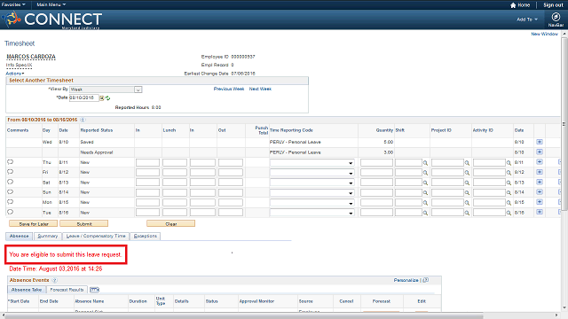The width and height of the screenshot is (568, 319).
Task: Add a row for Thu 8/11
Action: pos(540,162)
